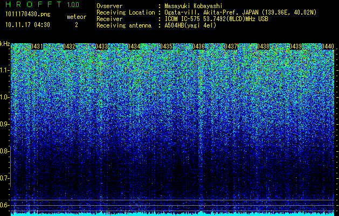Click the Receiver field label
339x216 pixels.
[109, 19]
